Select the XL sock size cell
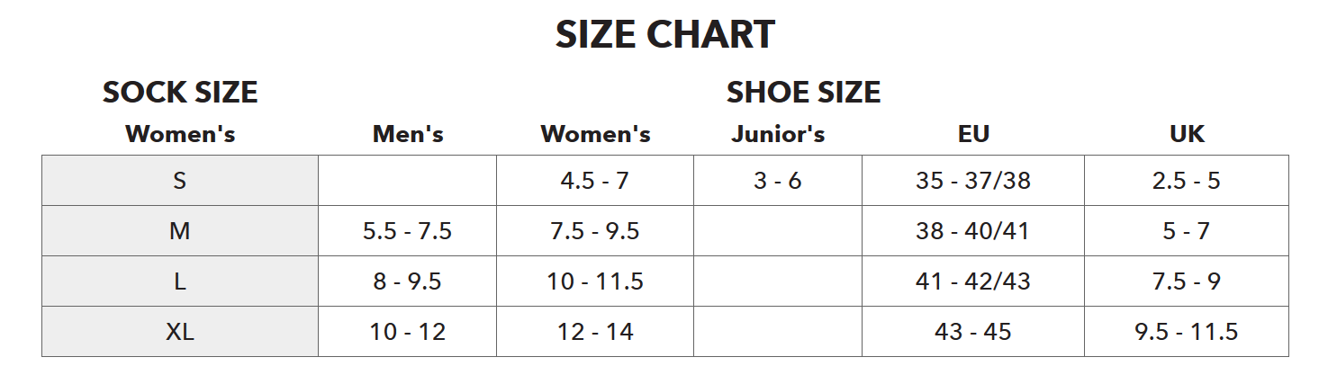This screenshot has width=1328, height=384. point(180,332)
